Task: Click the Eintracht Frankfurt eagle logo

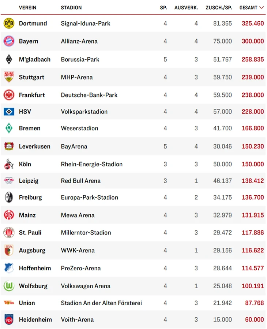Action: click(8, 95)
